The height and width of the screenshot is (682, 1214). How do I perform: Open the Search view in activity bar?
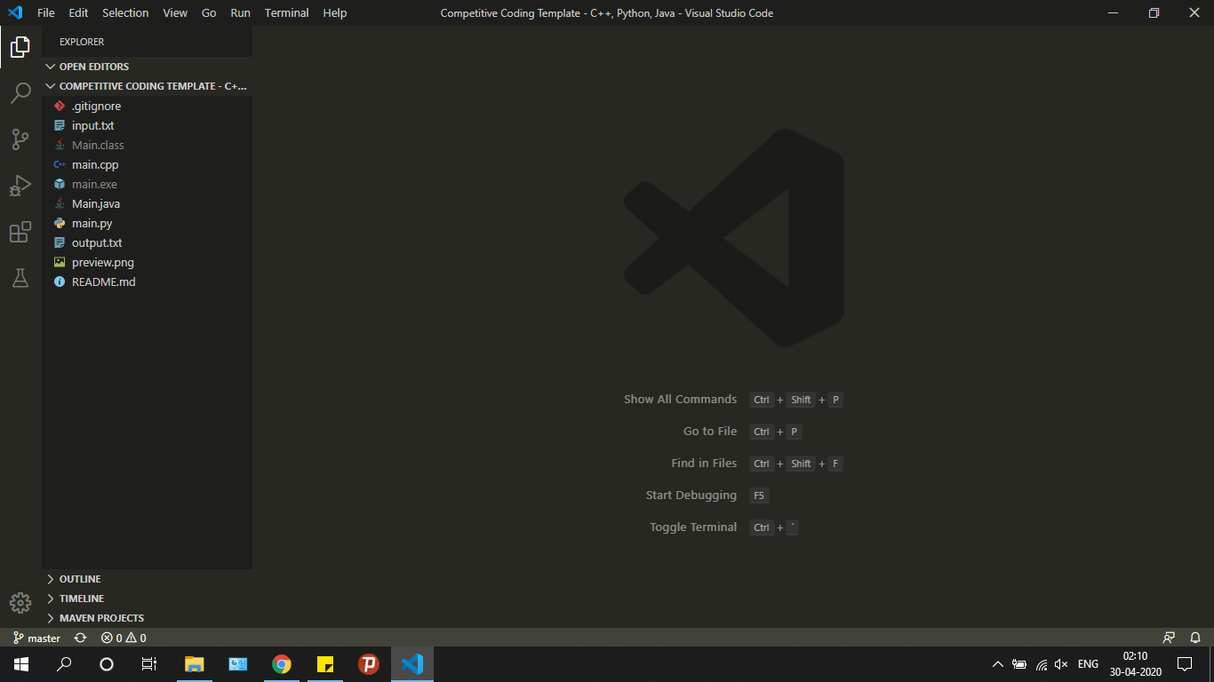point(20,92)
